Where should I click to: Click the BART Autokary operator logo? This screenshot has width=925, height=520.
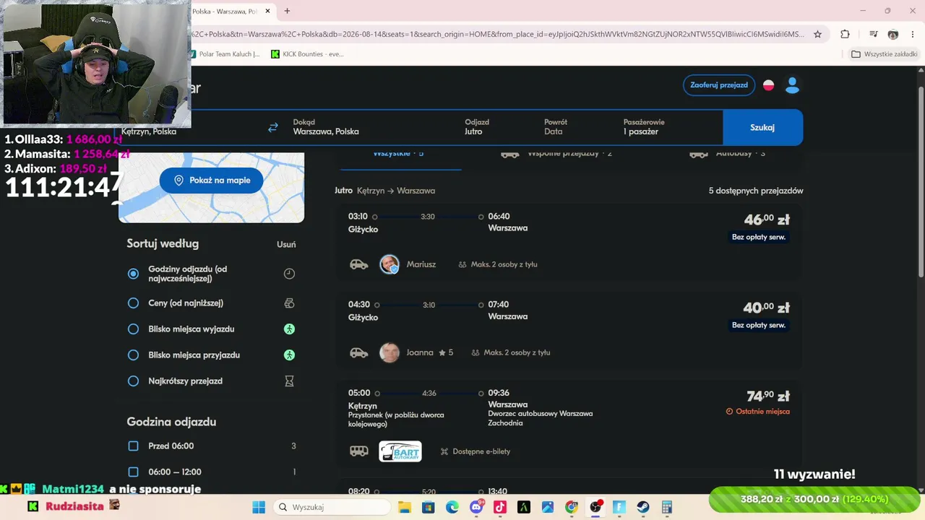[400, 451]
